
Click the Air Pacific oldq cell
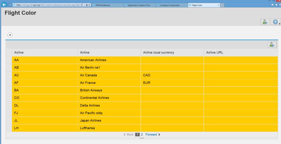pos(109,113)
